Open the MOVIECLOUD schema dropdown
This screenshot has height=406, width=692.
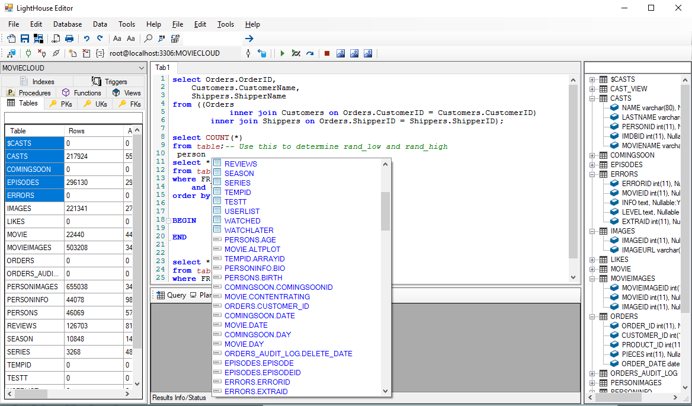[x=141, y=68]
